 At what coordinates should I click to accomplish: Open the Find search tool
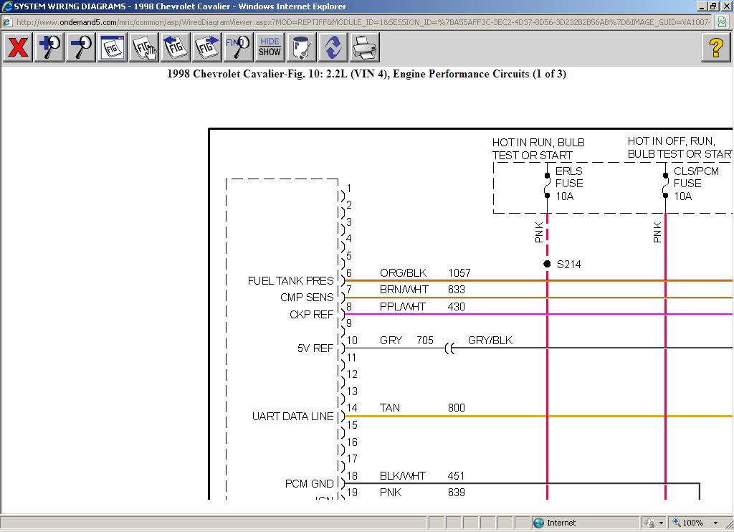239,48
